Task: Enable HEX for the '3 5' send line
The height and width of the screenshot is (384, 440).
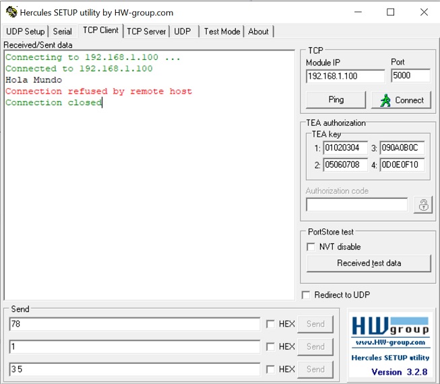Action: click(270, 369)
